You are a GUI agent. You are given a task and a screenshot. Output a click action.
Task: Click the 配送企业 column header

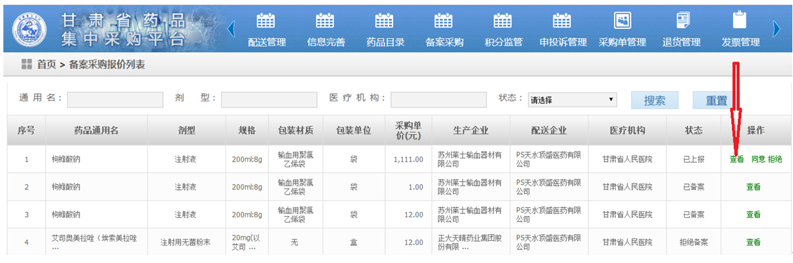[x=549, y=130]
